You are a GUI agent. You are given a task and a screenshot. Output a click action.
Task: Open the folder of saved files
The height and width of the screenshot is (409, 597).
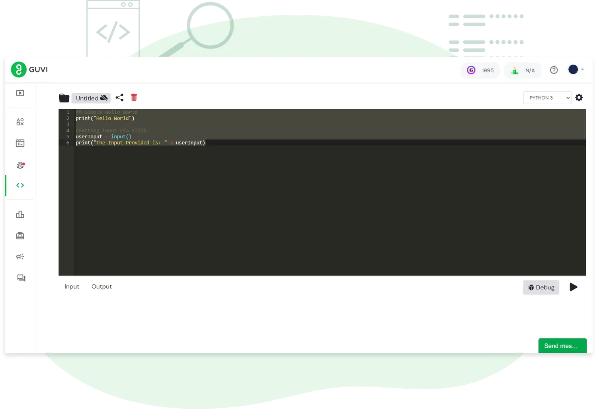click(x=64, y=98)
